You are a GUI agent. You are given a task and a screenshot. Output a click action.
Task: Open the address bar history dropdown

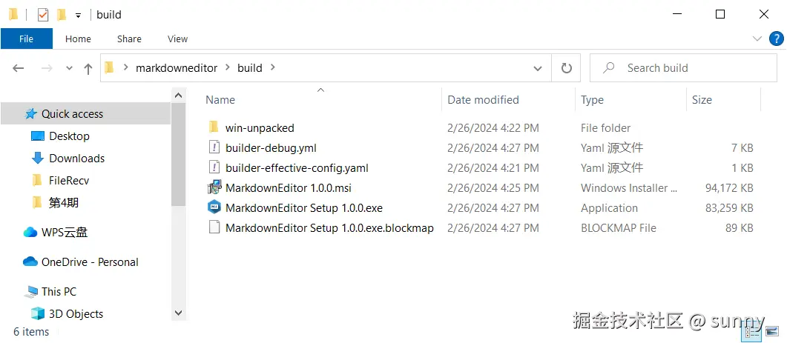(538, 67)
